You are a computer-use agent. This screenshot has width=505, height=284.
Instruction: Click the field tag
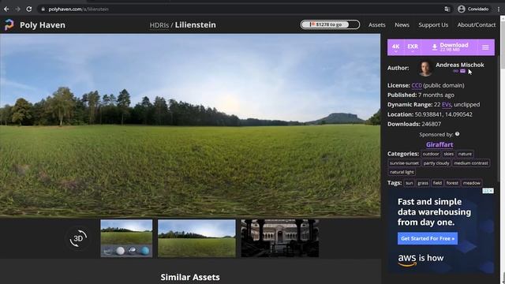click(437, 183)
